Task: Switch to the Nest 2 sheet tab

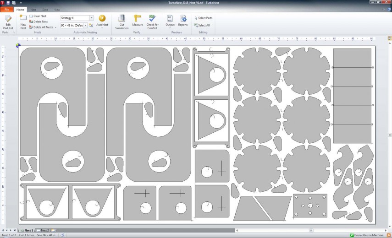Action: click(x=44, y=230)
